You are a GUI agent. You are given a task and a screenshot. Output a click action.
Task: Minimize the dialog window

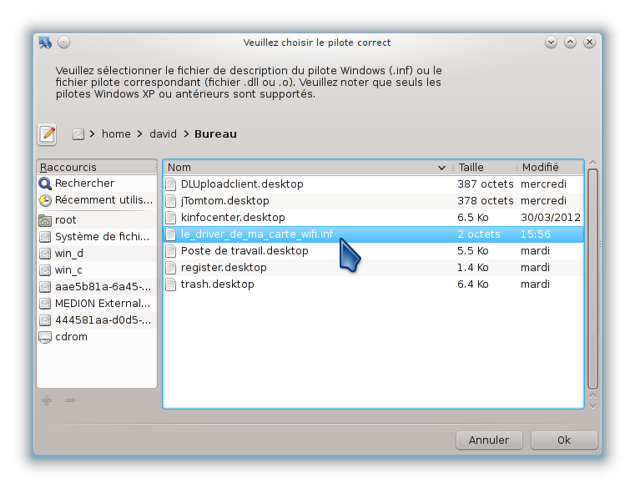[x=551, y=42]
